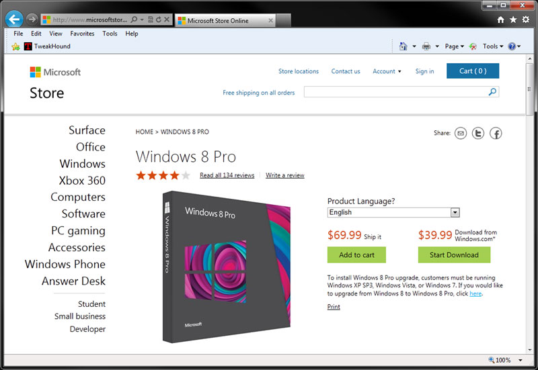
Task: Expand the zoom level dropdown arrow
Action: (x=521, y=360)
